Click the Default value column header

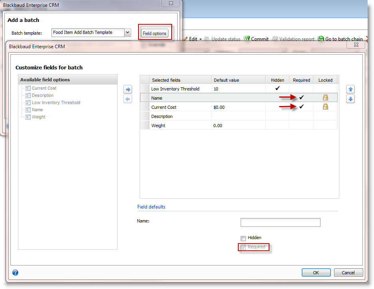click(x=238, y=80)
